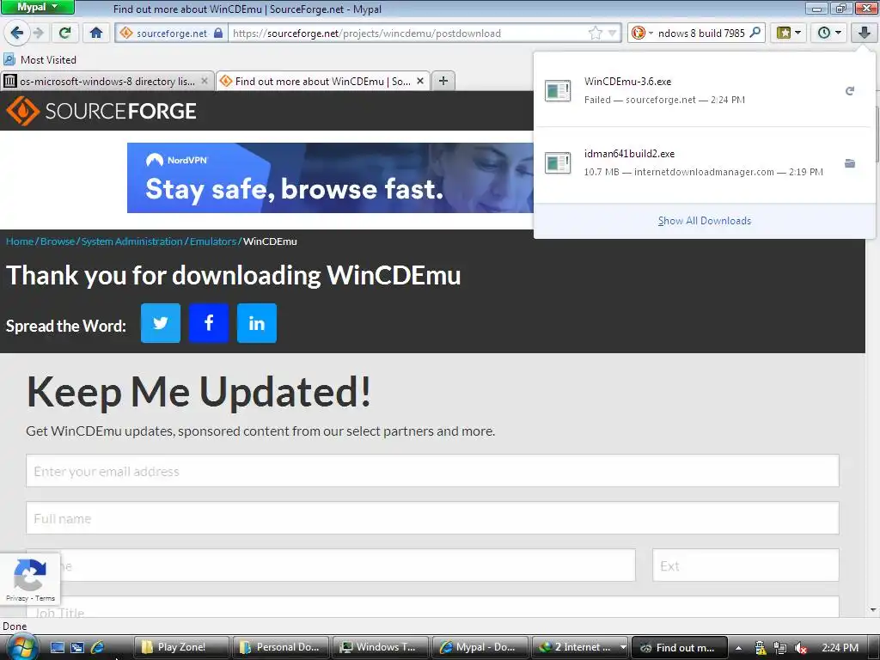Viewport: 880px width, 660px height.
Task: Open the Mypal application menu
Action: 37,7
